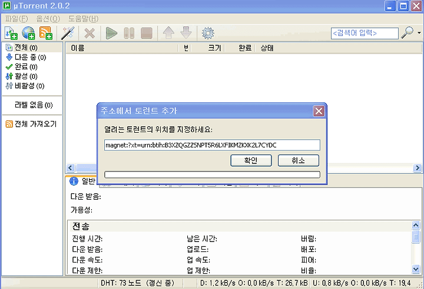
Task: Select 라벨 없음 (0) item
Action: tap(34, 105)
